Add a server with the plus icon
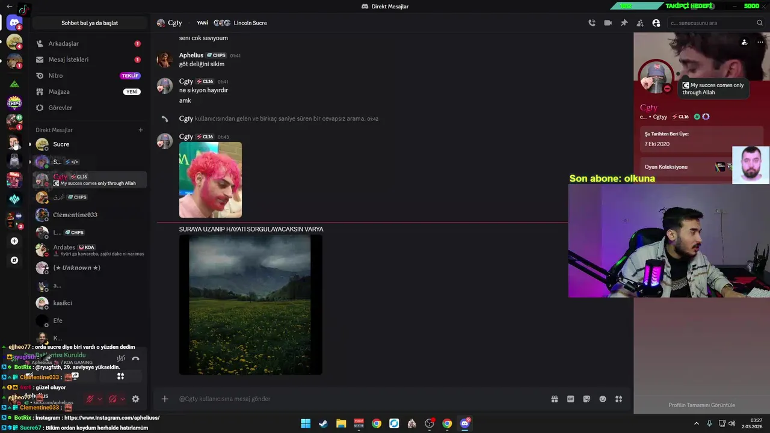The image size is (770, 433). point(14,241)
